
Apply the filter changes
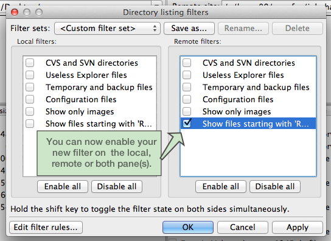(298, 227)
